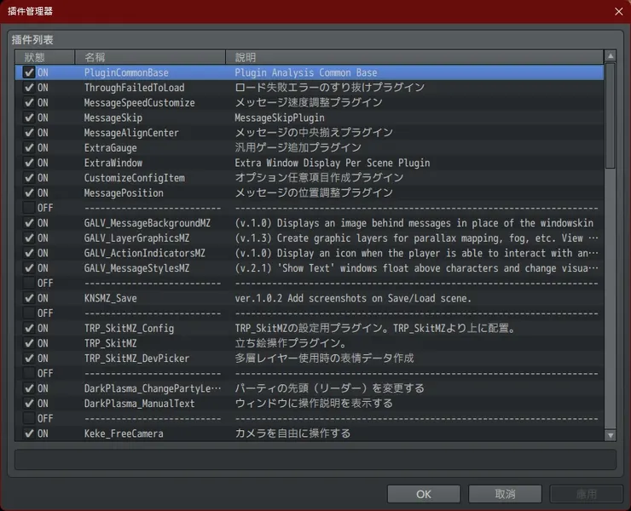The height and width of the screenshot is (511, 631).
Task: Toggle the KNSMZ_Save plugin checkbox
Action: 29,298
